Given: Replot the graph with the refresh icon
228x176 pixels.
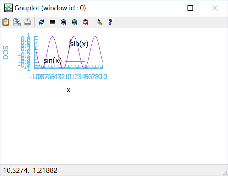Looking at the screenshot, I should coord(42,22).
